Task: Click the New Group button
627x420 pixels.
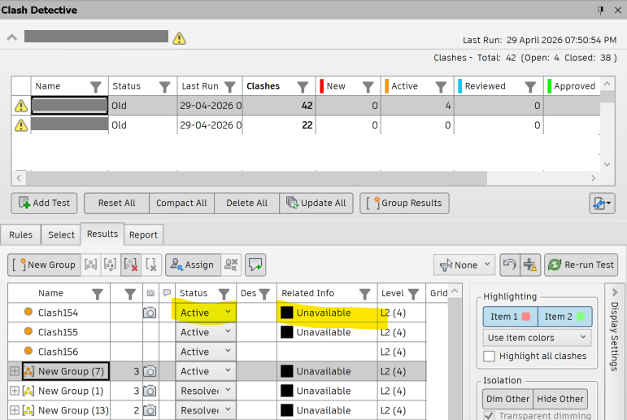Action: [x=45, y=265]
